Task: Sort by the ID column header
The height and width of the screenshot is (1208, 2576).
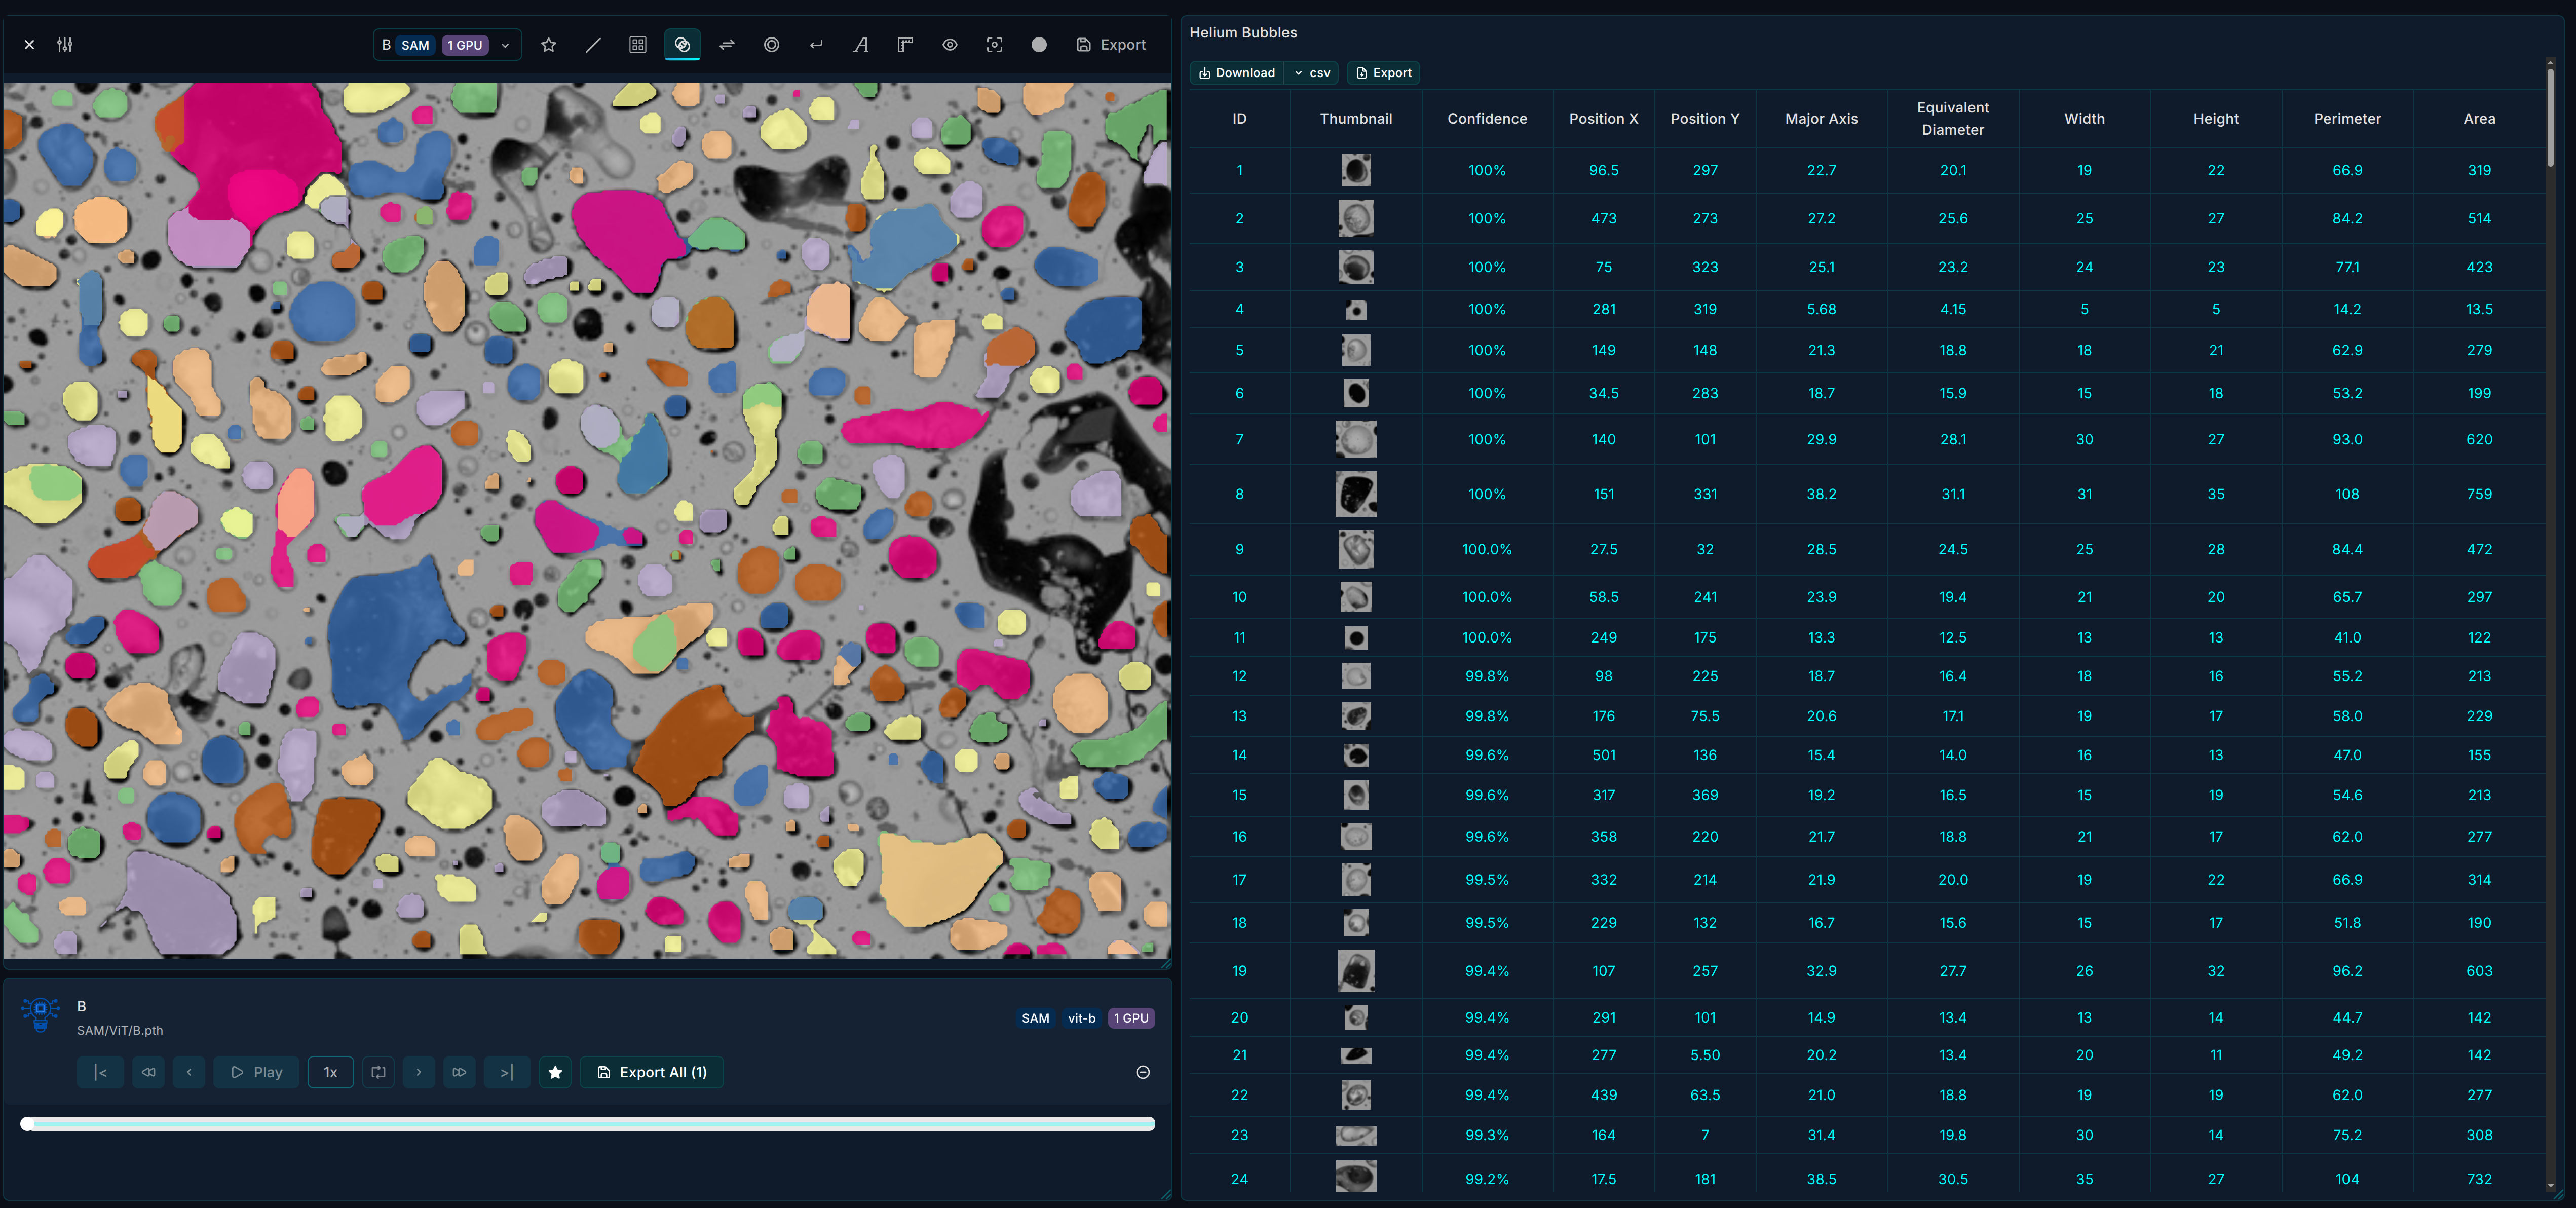Action: [1239, 118]
